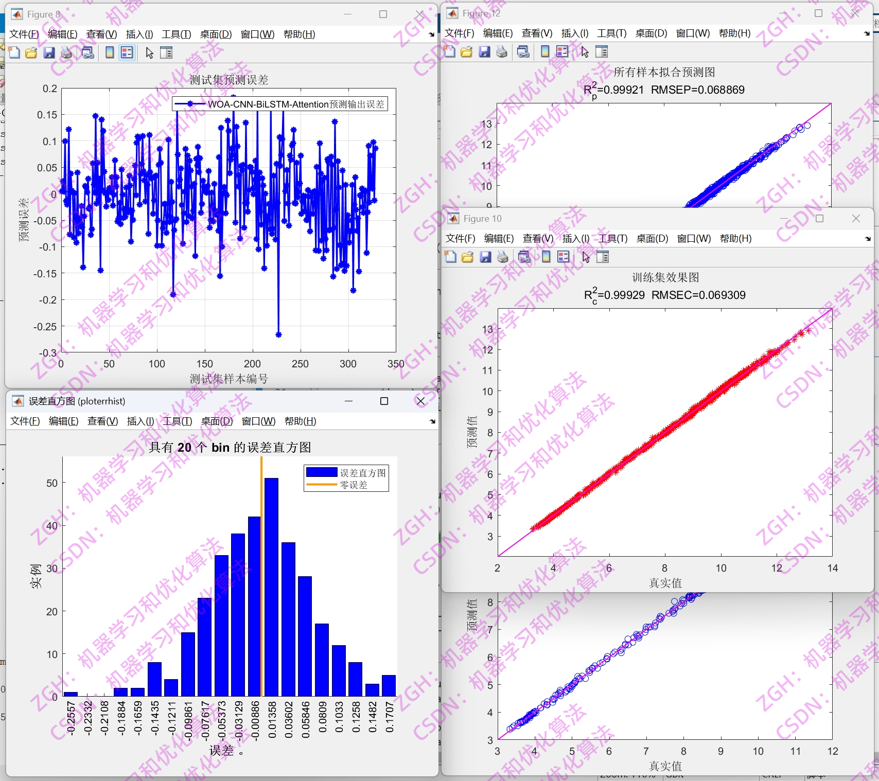Click the dock arrow in Figure 12 menu bar
Image resolution: width=879 pixels, height=781 pixels.
coord(867,33)
